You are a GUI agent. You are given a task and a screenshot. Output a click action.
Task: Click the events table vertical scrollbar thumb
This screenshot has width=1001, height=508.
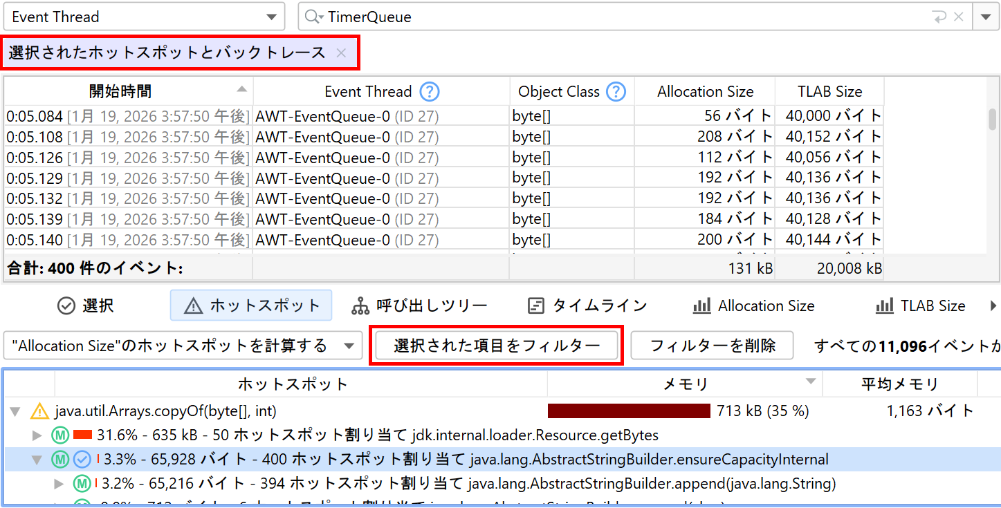pyautogui.click(x=993, y=119)
